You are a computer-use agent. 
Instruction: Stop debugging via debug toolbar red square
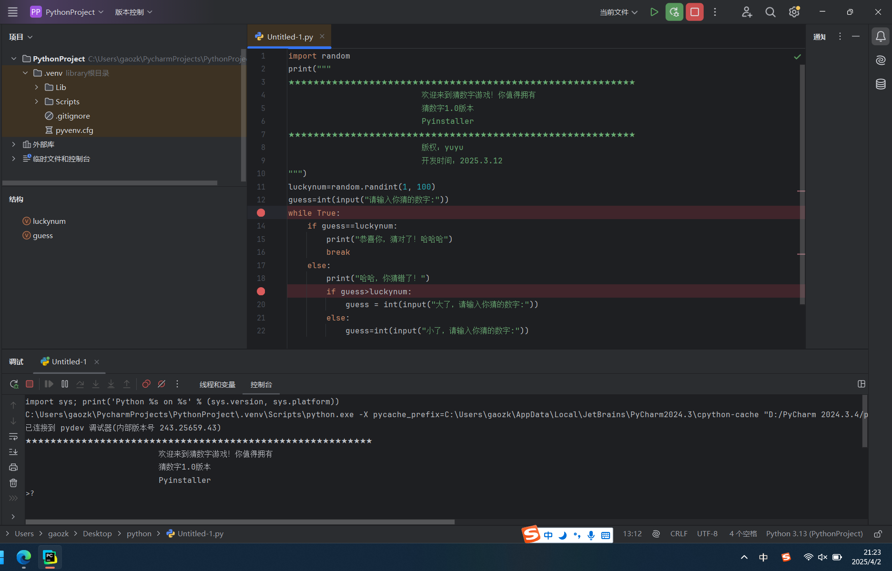pyautogui.click(x=30, y=384)
